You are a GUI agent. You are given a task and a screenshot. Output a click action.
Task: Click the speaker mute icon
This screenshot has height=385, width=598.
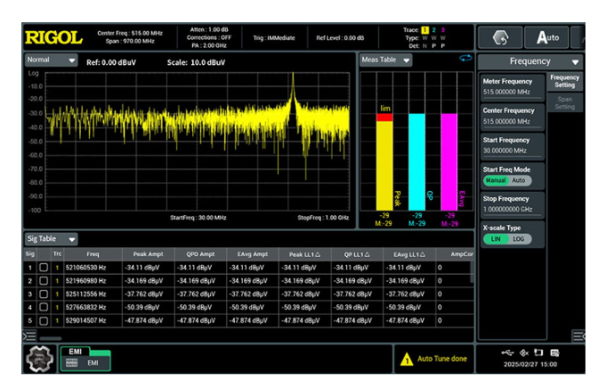524,353
